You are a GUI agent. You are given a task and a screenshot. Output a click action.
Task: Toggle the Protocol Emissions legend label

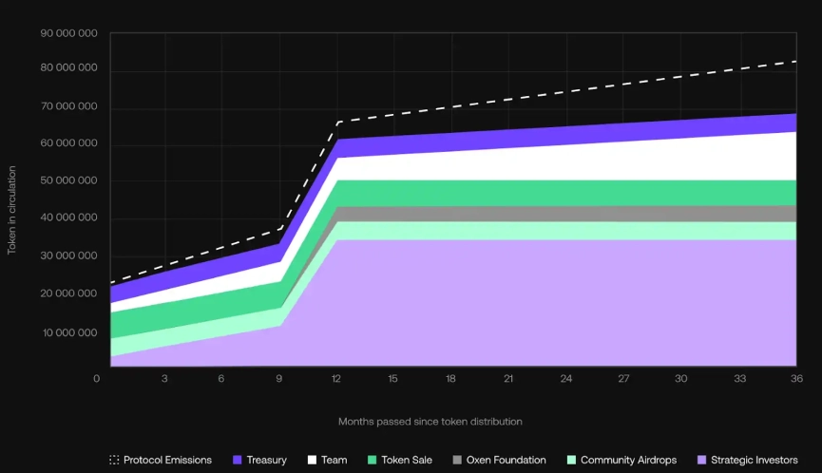(167, 460)
